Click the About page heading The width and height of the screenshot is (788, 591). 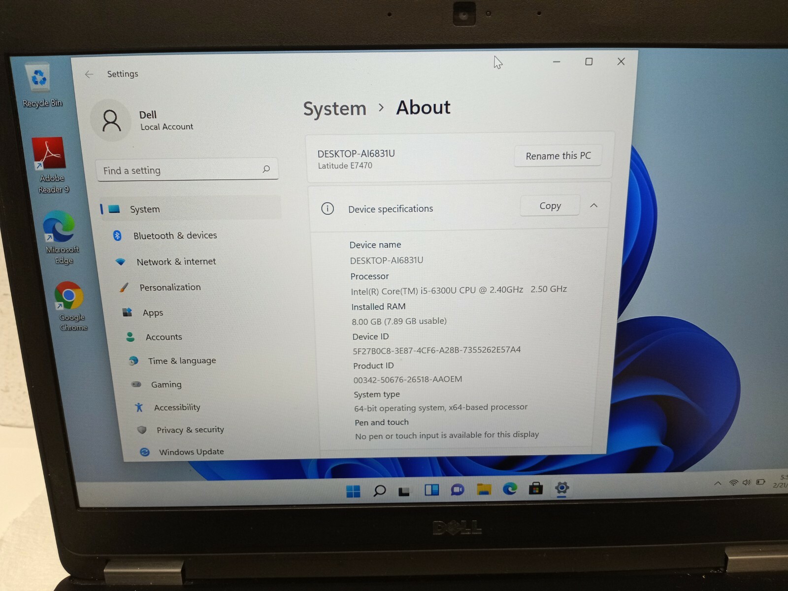click(423, 107)
